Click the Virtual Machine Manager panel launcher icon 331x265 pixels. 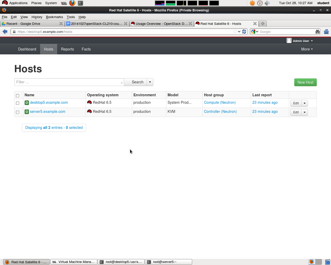tap(64, 3)
